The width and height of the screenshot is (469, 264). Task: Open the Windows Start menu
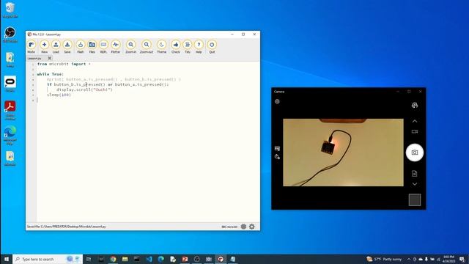coord(7,259)
